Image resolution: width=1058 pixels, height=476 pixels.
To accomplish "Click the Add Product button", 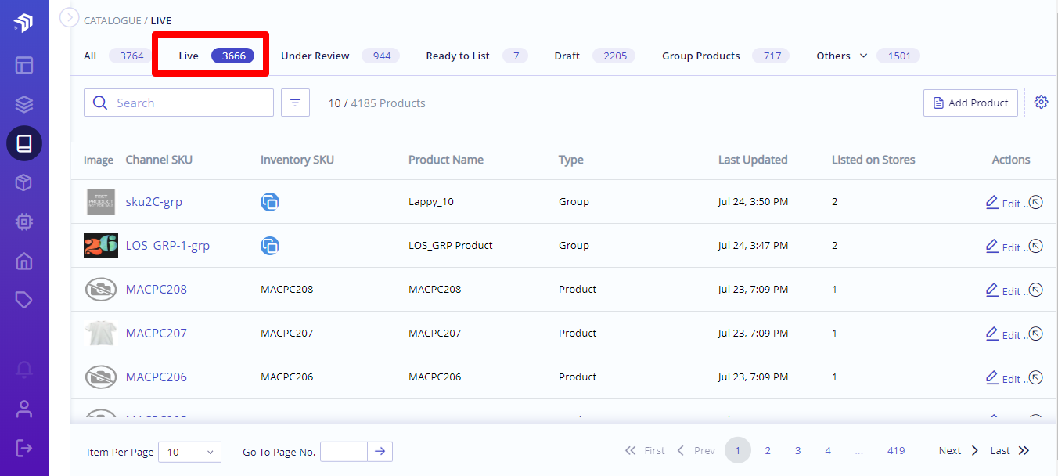I will (x=970, y=103).
